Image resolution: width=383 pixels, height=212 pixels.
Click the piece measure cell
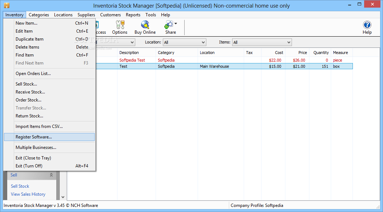pyautogui.click(x=338, y=60)
